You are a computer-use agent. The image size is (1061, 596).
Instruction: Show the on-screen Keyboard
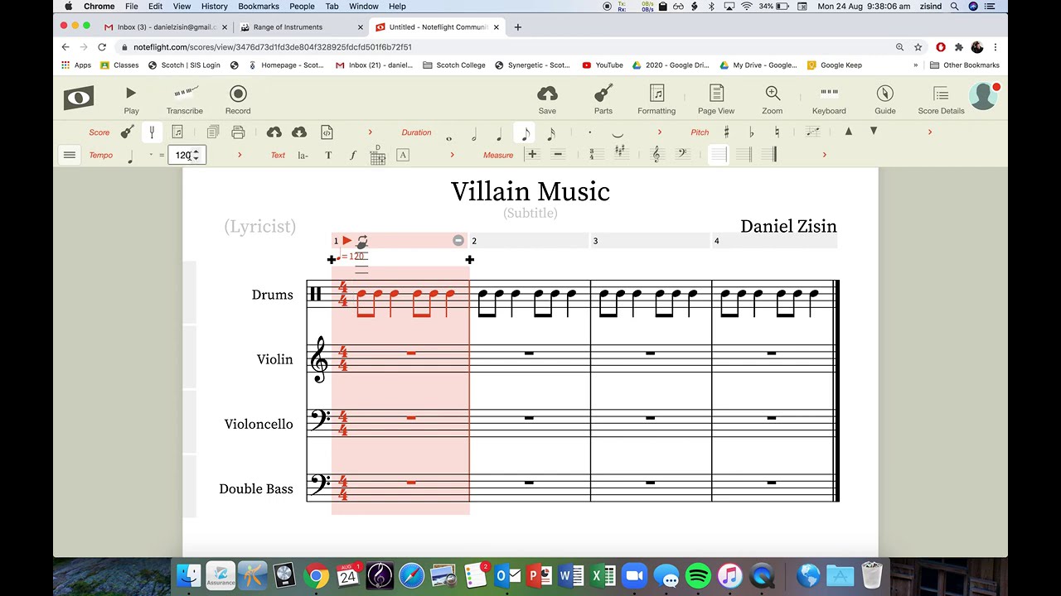pyautogui.click(x=829, y=99)
